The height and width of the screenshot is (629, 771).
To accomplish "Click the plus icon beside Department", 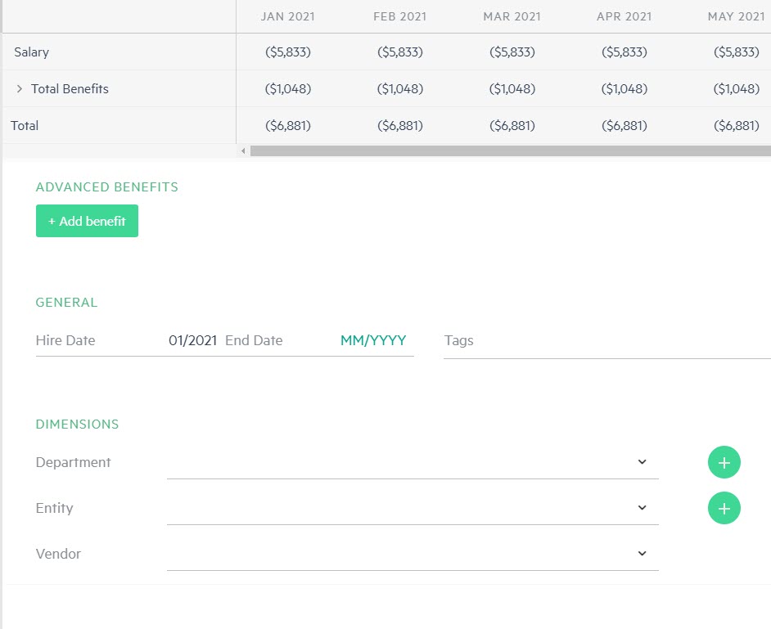I will point(724,462).
